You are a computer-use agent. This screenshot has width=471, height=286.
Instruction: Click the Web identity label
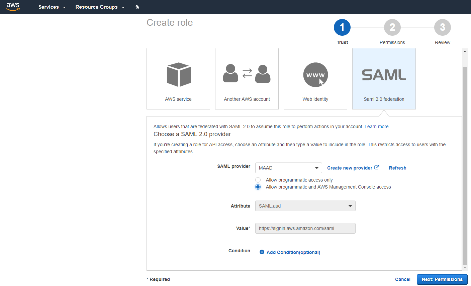pos(315,99)
